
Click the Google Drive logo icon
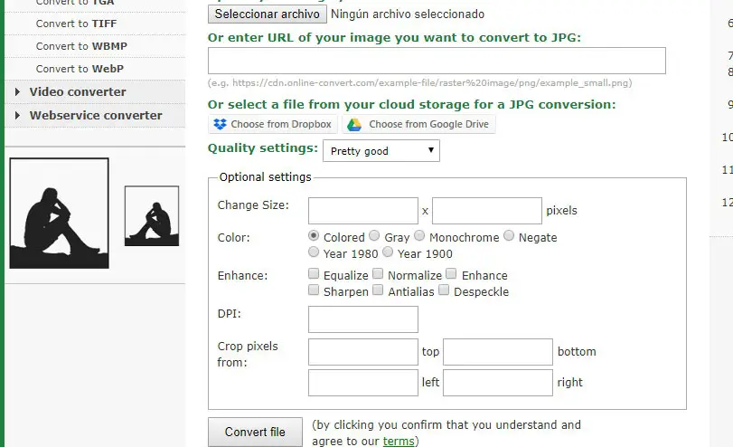coord(355,125)
